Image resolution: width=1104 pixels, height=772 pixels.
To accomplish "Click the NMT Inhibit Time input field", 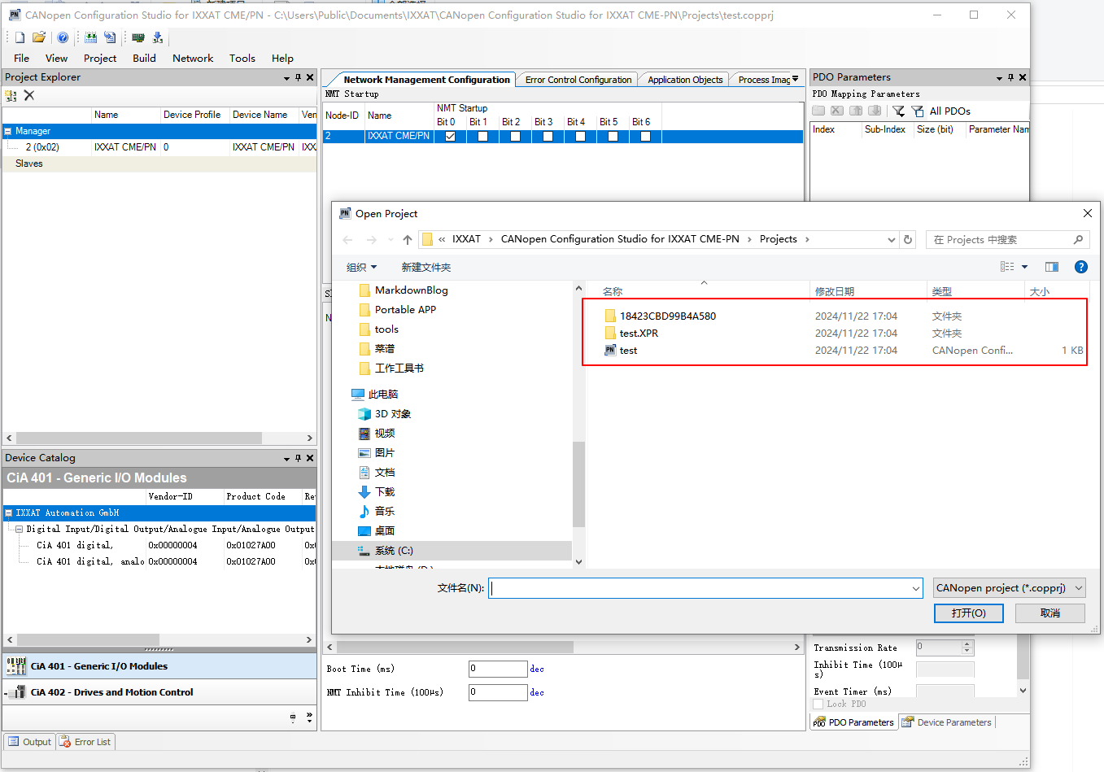I will 498,692.
